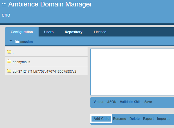Switch to the Users tab

[x=49, y=32]
